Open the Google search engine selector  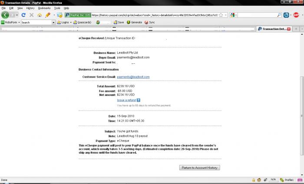pos(234,15)
